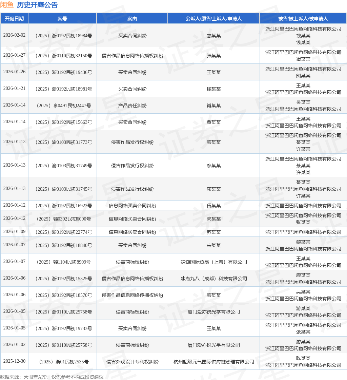Select case number 浙0192民初19436号
Viewport: 347px width, 380px height.
64,73
